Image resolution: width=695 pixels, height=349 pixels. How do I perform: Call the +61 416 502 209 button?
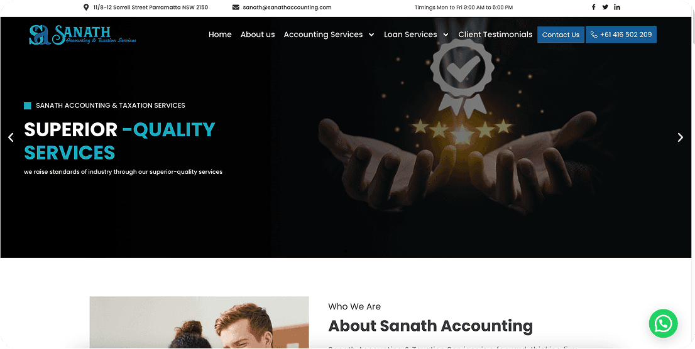coord(621,35)
